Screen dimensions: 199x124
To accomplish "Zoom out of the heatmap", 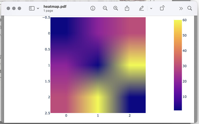I will pyautogui.click(x=105, y=8).
